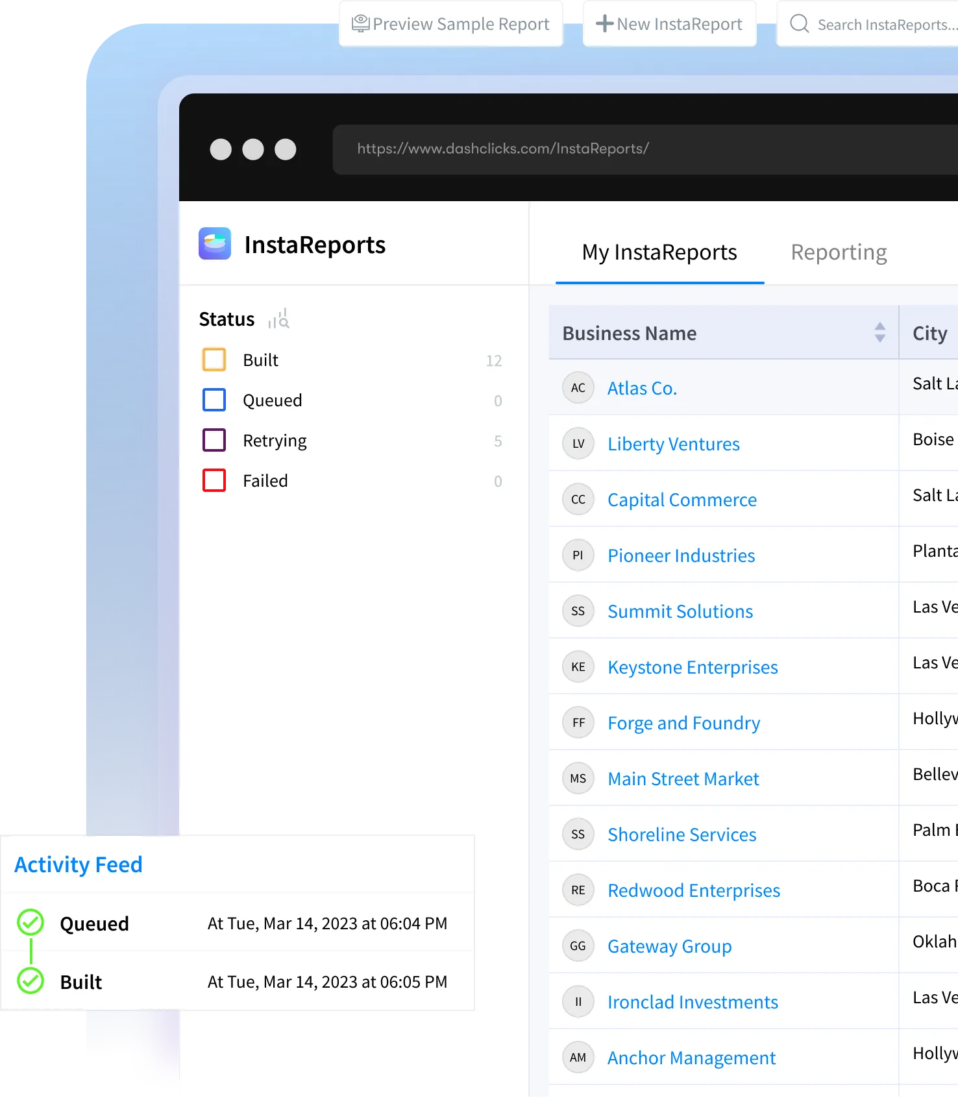Viewport: 958px width, 1098px height.
Task: Open the Gateway Group business link
Action: (x=670, y=946)
